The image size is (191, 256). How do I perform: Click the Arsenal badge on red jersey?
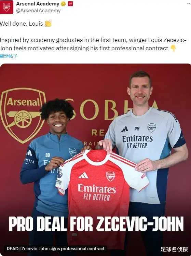[x=110, y=176]
